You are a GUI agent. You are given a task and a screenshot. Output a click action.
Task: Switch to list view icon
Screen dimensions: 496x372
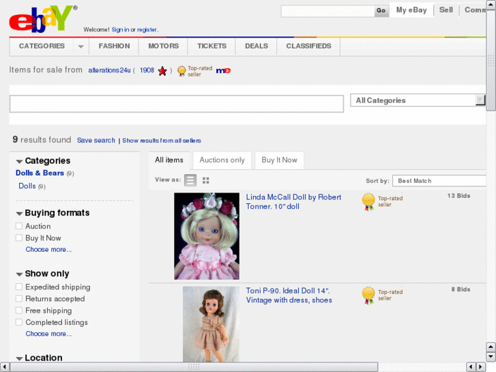click(190, 180)
